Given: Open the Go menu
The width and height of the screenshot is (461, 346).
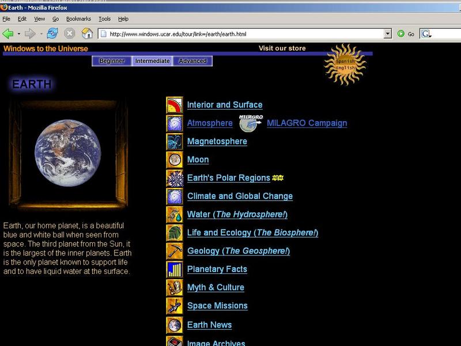Looking at the screenshot, I should coord(55,19).
